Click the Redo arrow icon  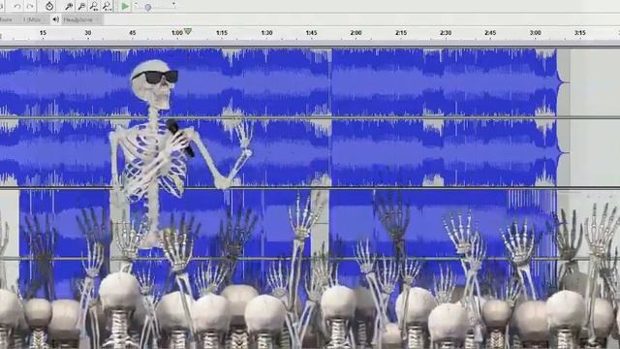click(30, 7)
